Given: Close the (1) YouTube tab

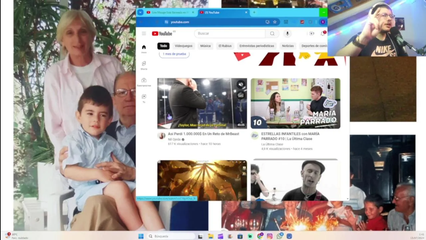Looking at the screenshot, I should [x=246, y=12].
